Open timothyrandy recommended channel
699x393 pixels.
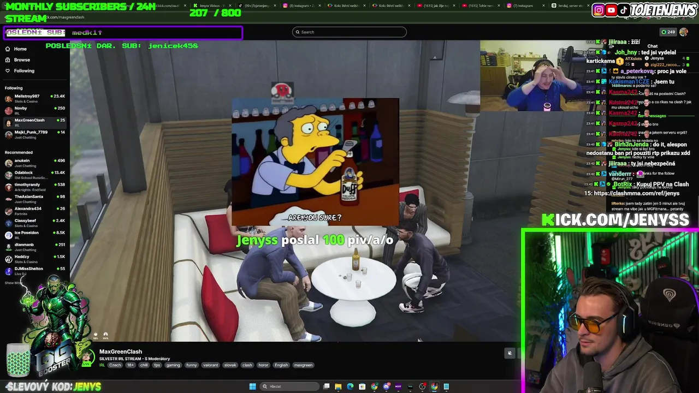(35, 187)
